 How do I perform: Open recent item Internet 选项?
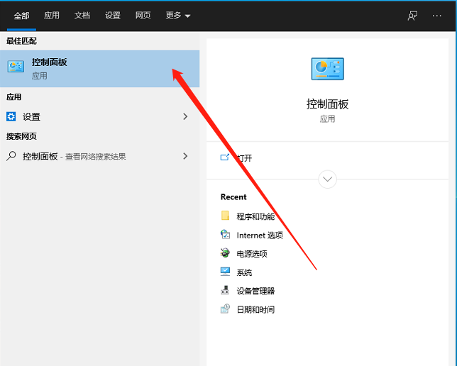tap(260, 235)
